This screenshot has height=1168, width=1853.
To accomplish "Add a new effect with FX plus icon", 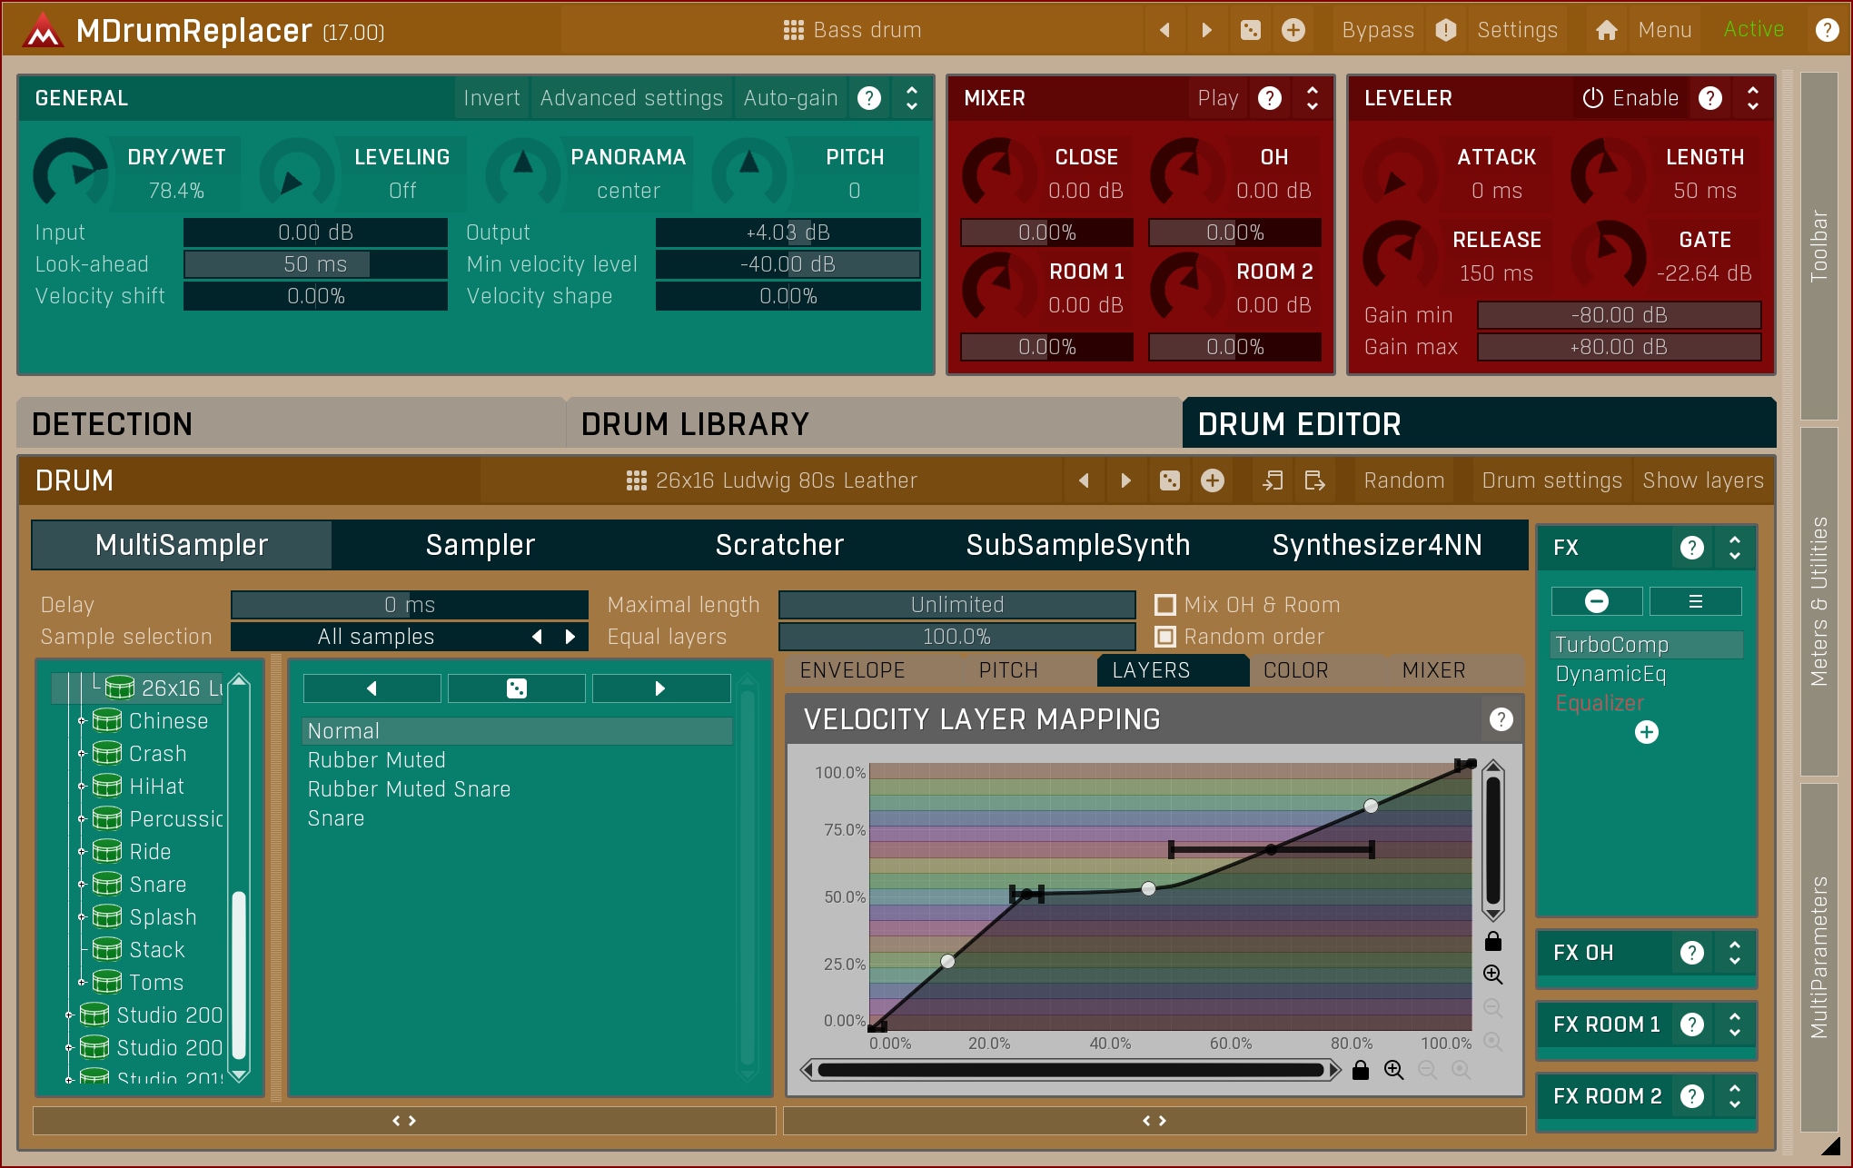I will [1646, 732].
